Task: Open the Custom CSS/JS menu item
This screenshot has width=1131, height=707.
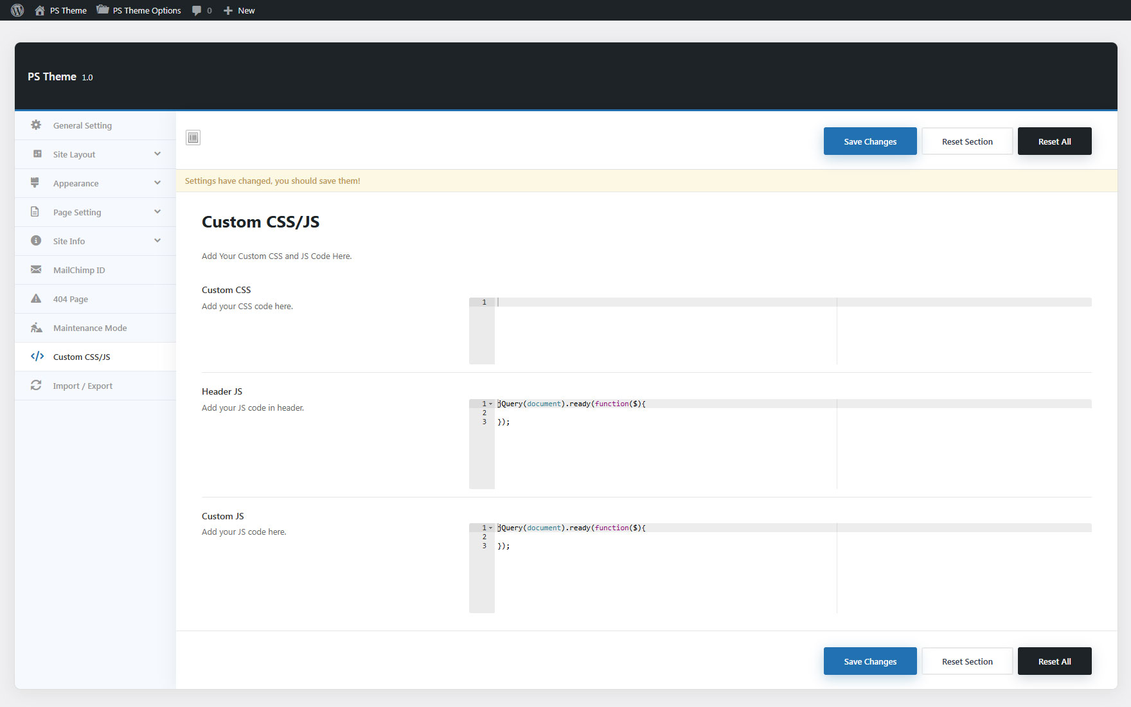Action: coord(82,357)
